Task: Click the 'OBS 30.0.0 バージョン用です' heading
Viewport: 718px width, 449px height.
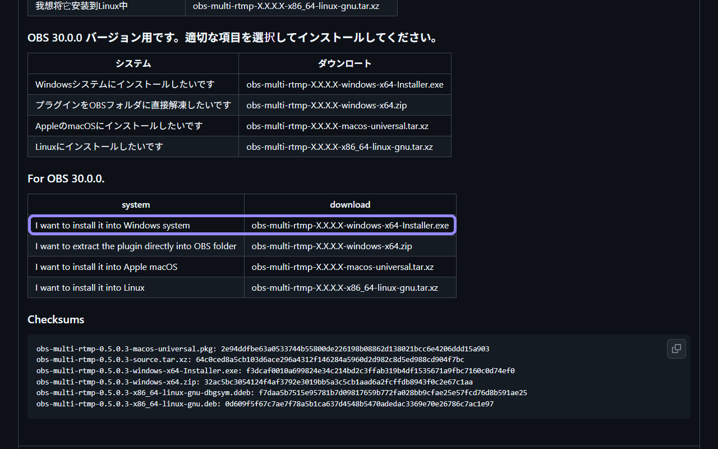Action: (232, 38)
